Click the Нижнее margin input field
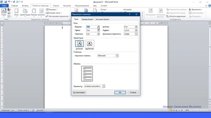 pyautogui.click(x=130, y=27)
